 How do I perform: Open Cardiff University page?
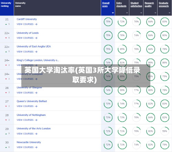click(x=27, y=19)
